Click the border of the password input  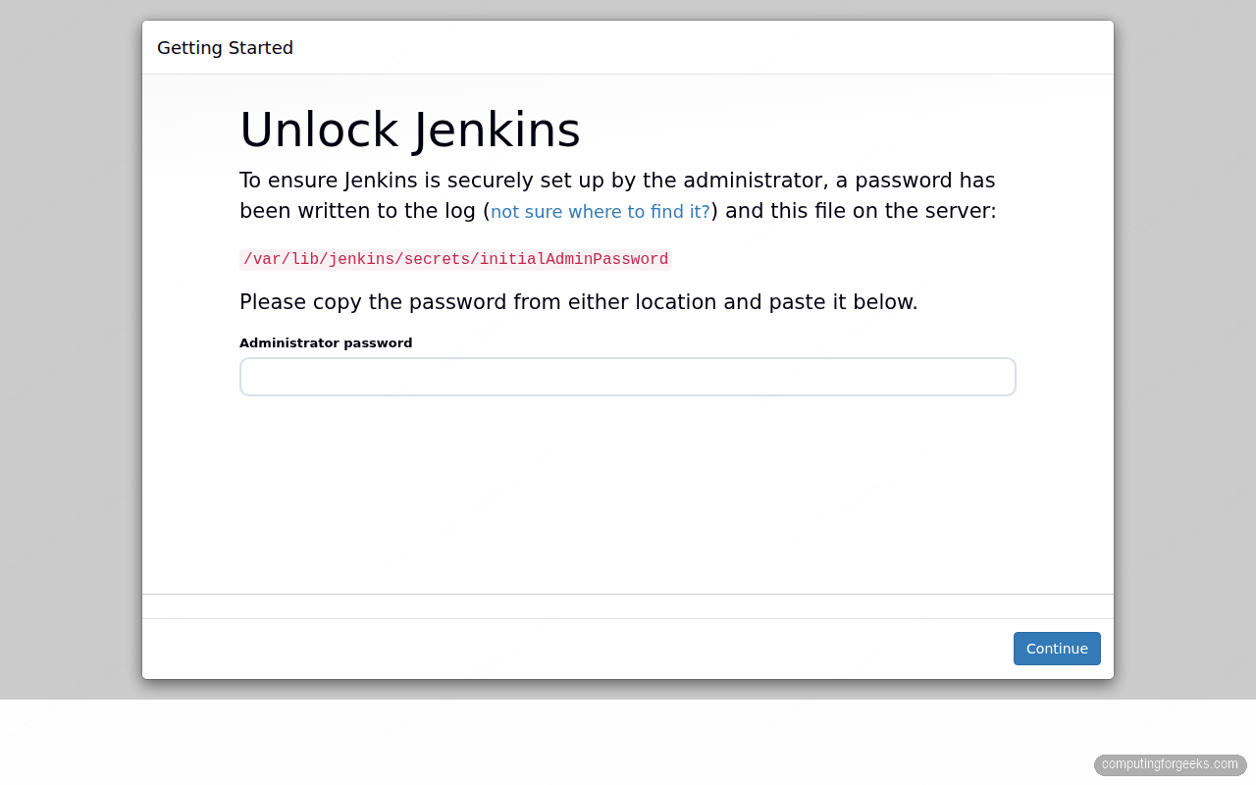point(627,358)
